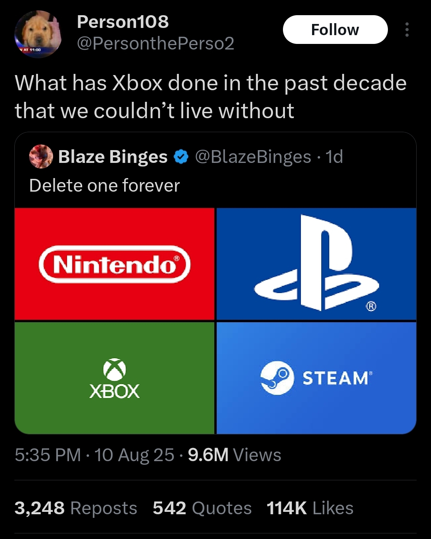Follow the Person108 account
The width and height of the screenshot is (431, 539).
(335, 30)
